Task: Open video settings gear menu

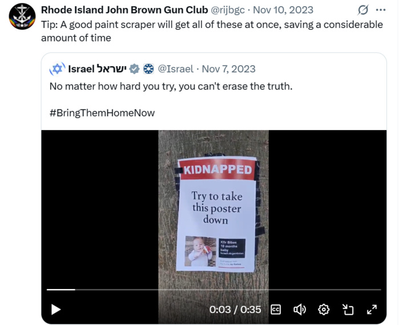Action: (324, 310)
